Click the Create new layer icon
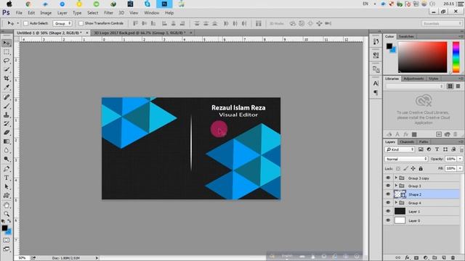 [444, 258]
